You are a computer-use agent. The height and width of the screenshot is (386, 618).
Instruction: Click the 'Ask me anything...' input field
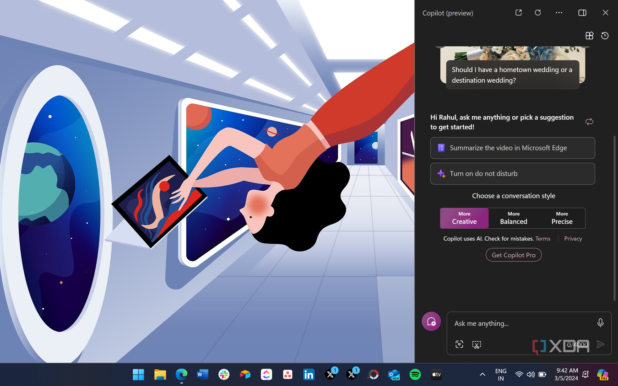point(522,323)
